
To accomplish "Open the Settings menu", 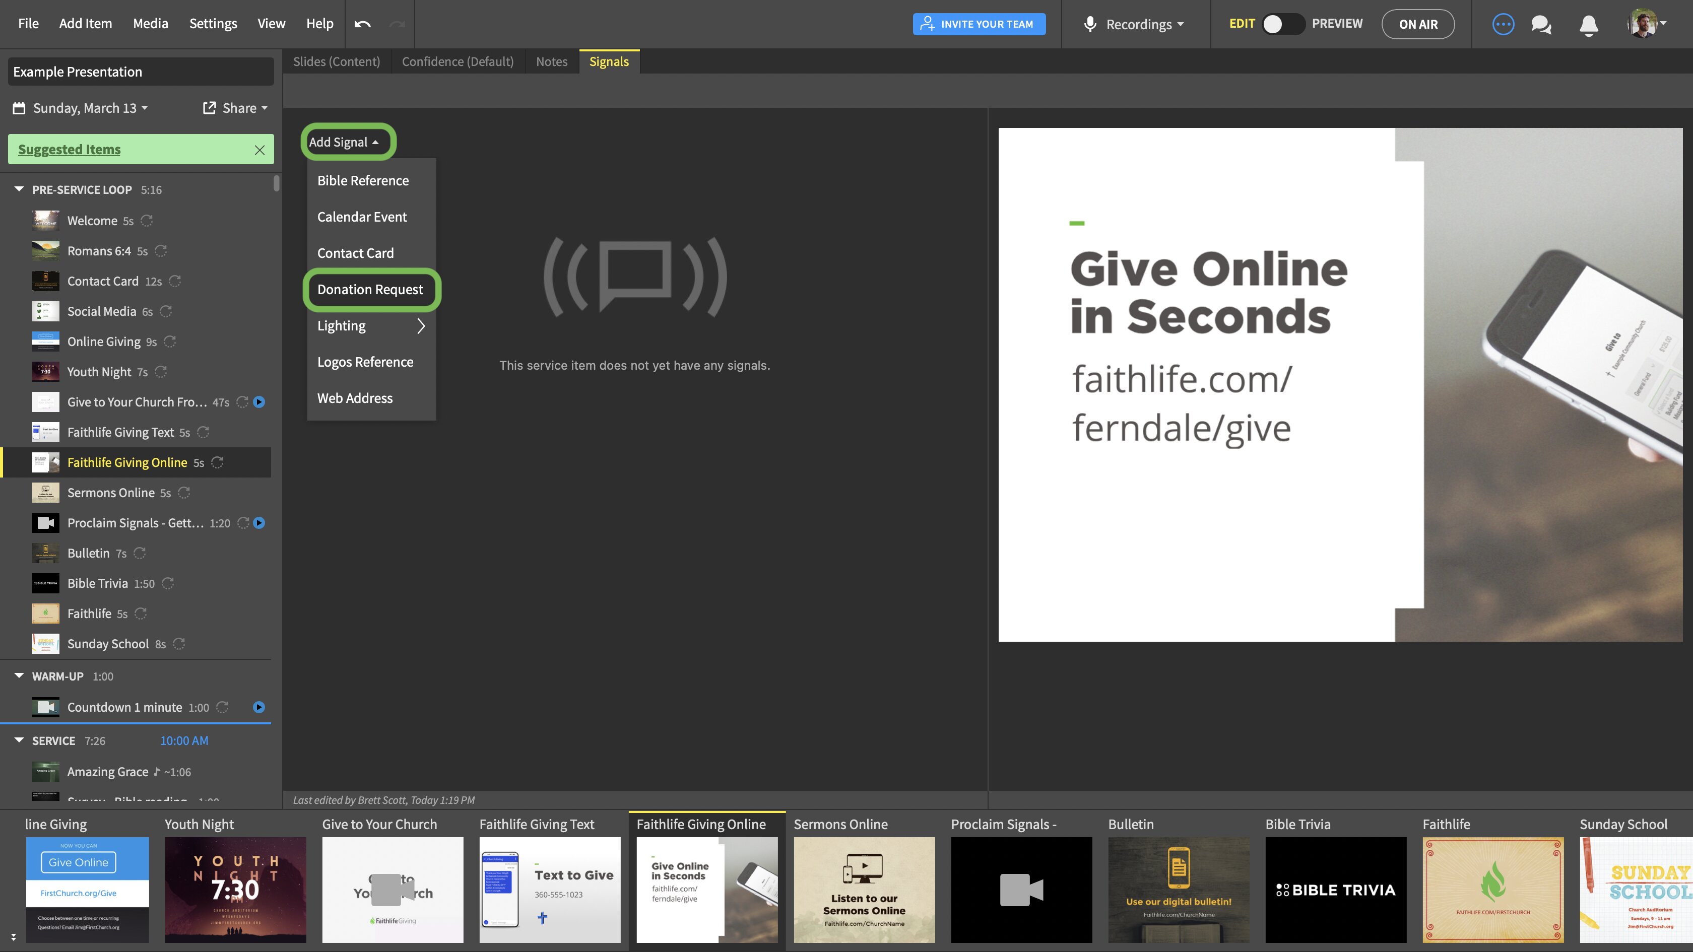I will (213, 24).
